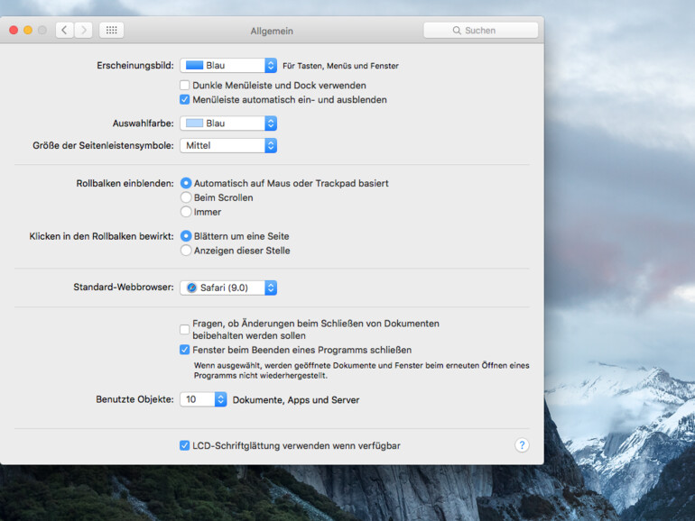Viewport: 695px width, 521px height.
Task: Open help with the question mark button
Action: click(x=522, y=445)
